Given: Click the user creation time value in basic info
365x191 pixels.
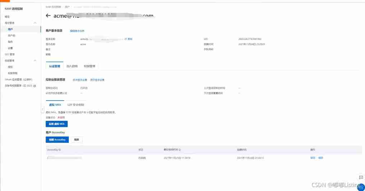Looking at the screenshot, I should click(251, 44).
